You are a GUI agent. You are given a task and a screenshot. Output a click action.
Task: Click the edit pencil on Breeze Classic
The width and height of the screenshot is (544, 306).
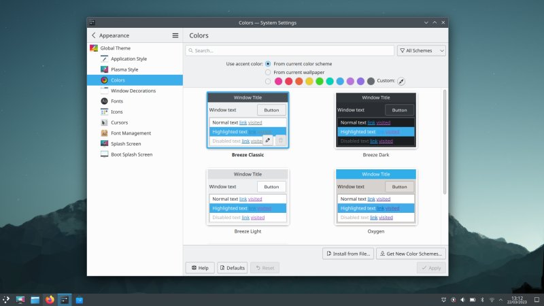(267, 140)
